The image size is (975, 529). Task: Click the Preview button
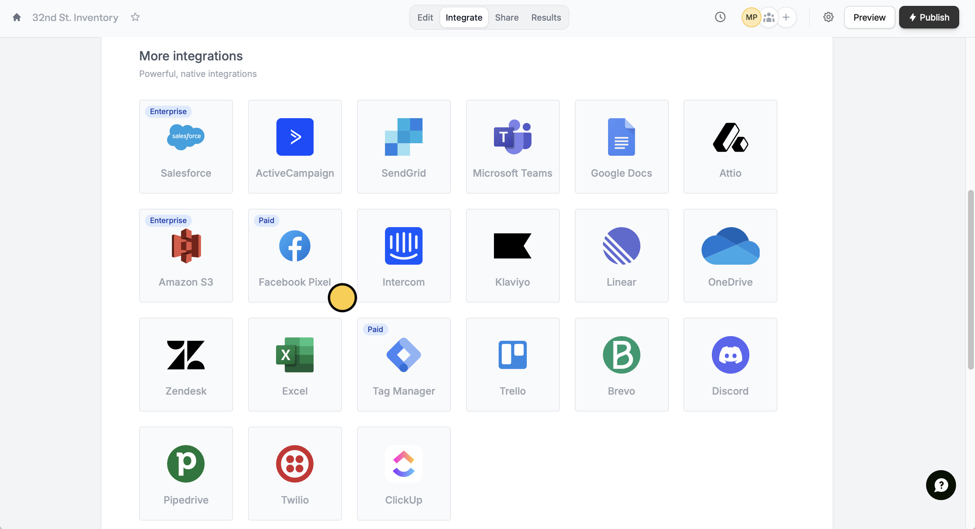(x=869, y=17)
